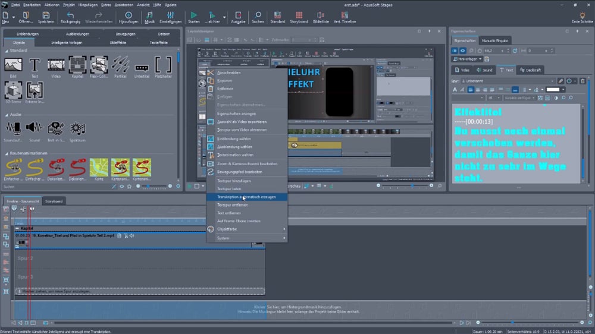Choose 'Transkription automatisch erzeugen' from context menu
Screen dimensions: 595x334
[246, 197]
